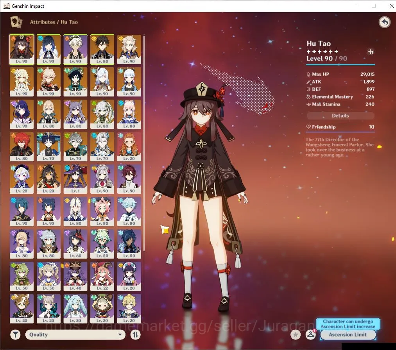This screenshot has height=350, width=396.
Task: Click the return arrow button
Action: [385, 22]
